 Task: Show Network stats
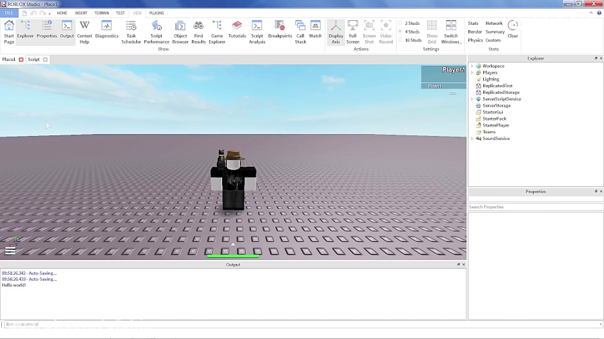[494, 23]
